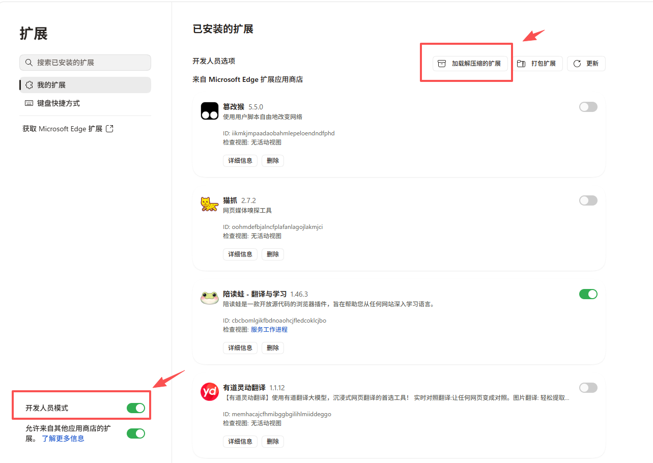Enable the 篡改猴 extension toggle
Screen dimensions: 653x463
click(588, 107)
